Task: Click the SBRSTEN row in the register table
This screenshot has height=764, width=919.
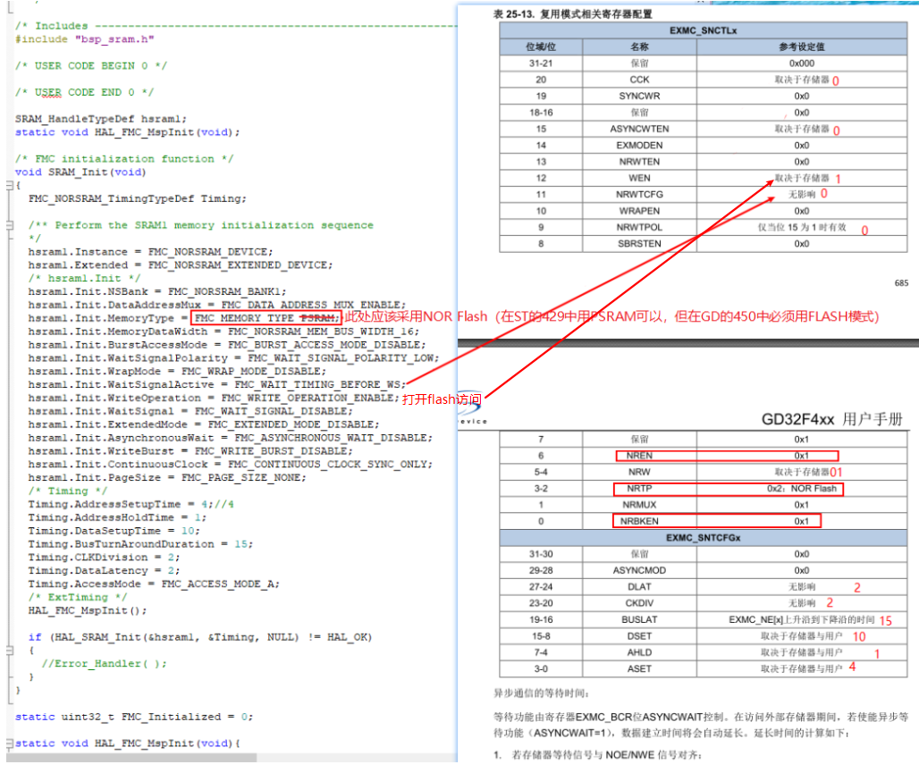Action: [641, 243]
